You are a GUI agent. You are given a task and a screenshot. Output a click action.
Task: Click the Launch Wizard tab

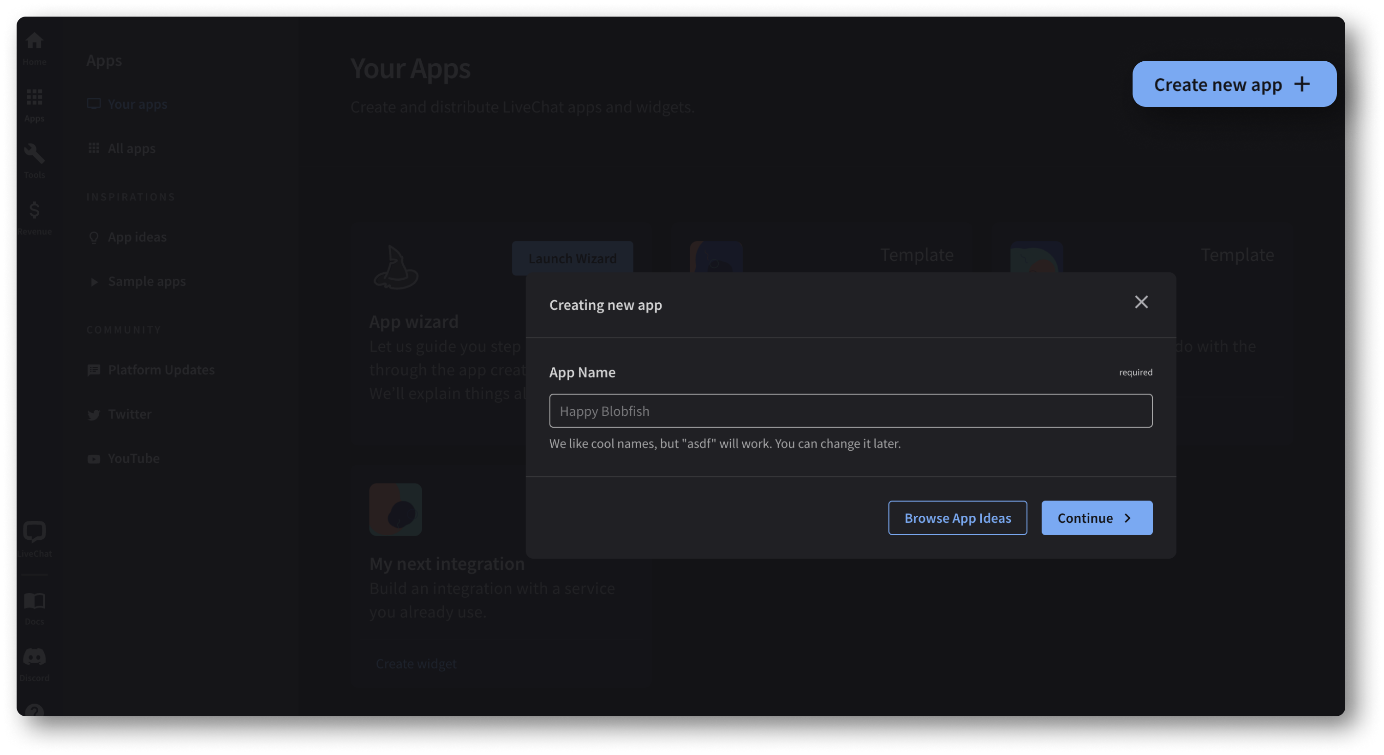(572, 259)
